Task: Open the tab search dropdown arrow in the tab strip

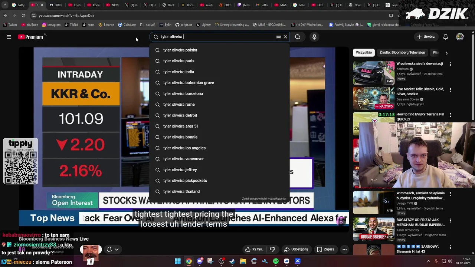Action: coord(5,5)
